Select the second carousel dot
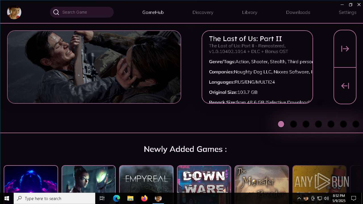 tap(294, 124)
